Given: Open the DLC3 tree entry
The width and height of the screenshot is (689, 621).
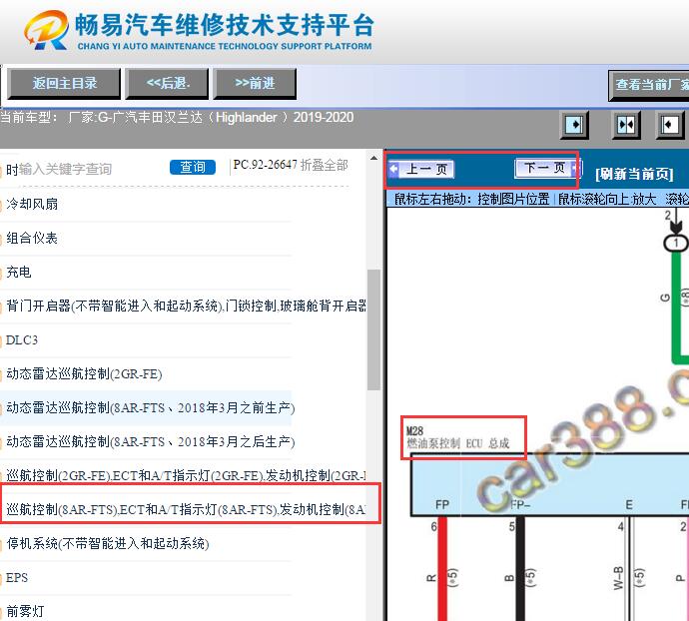Looking at the screenshot, I should coord(22,340).
